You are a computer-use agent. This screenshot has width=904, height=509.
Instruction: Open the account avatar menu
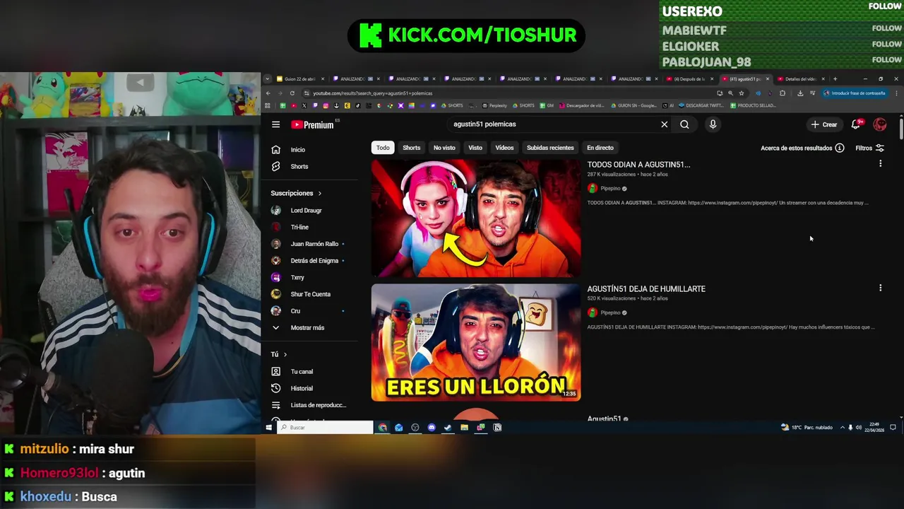(x=880, y=124)
